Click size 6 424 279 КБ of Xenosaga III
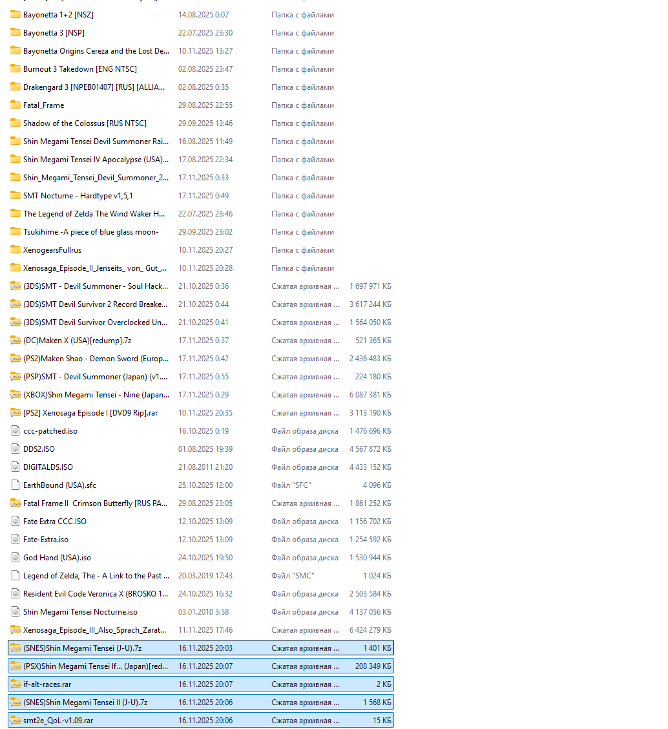 (x=370, y=630)
